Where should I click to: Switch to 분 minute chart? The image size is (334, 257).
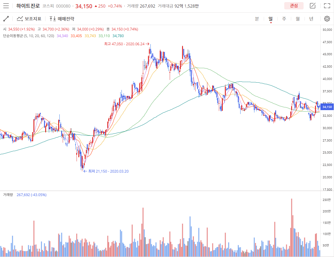click(x=257, y=19)
